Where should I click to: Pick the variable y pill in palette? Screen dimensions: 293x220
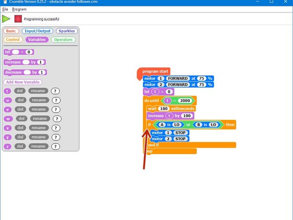(x=7, y=137)
